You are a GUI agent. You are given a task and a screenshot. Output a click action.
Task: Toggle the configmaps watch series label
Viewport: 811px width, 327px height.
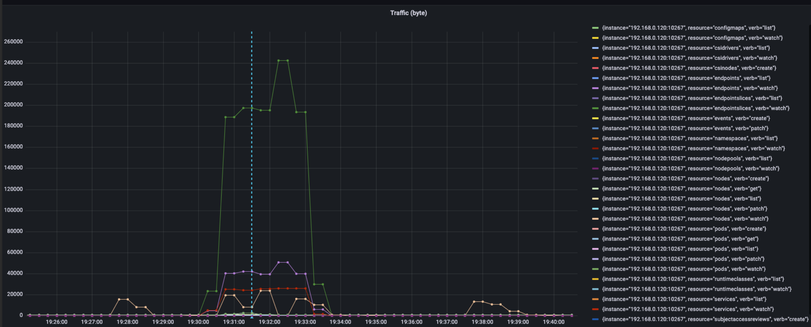click(x=692, y=38)
